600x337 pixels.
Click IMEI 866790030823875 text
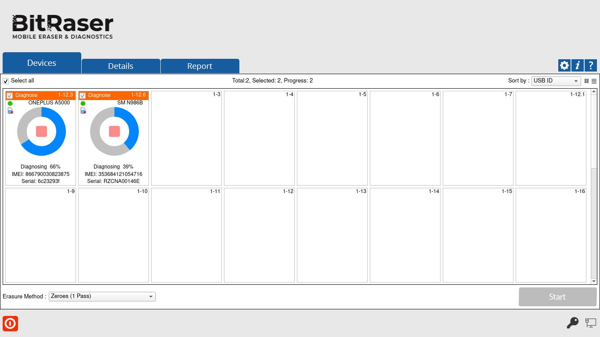(x=40, y=174)
